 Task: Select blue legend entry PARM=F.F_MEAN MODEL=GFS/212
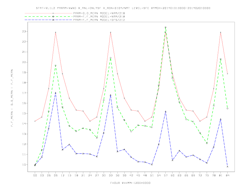(99, 20)
